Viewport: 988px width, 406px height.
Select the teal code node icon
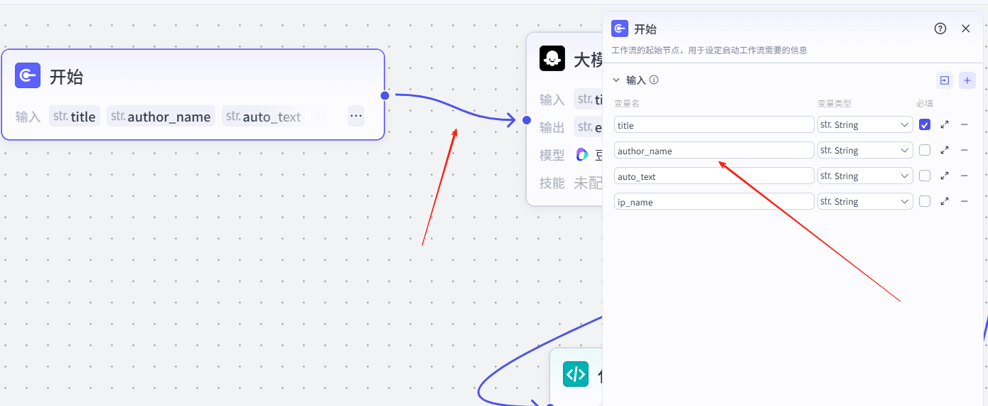coord(575,374)
